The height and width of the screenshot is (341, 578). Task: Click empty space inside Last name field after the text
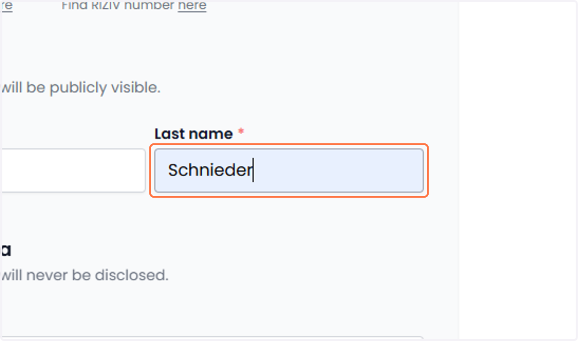[x=337, y=170]
